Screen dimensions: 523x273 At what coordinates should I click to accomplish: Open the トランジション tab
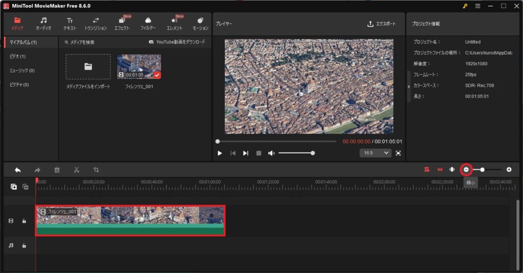tap(96, 24)
